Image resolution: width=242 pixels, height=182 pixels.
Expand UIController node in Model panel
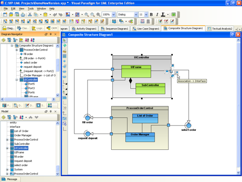(7, 148)
